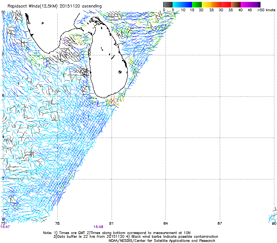Viewport: 277px width, 243px height.
Task: Click the purple time stamp 16:48
Action: [98, 227]
